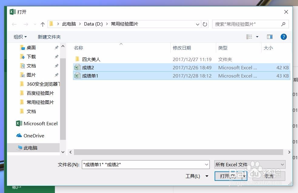The height and width of the screenshot is (193, 298).
Task: Select Microsoft Excel in the sidebar
Action: point(37,124)
